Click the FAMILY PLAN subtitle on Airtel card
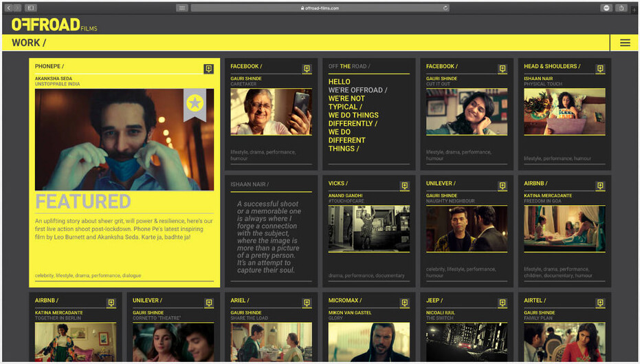This screenshot has width=640, height=364. [x=538, y=318]
